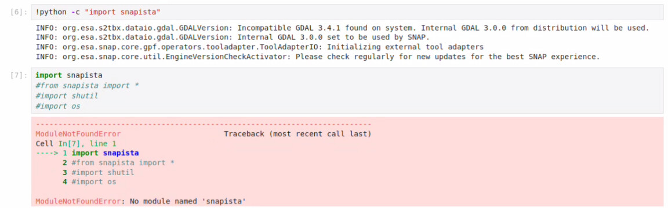Click traceback line 4 "#import os"
Screen dimensions: 668x208
(89, 182)
